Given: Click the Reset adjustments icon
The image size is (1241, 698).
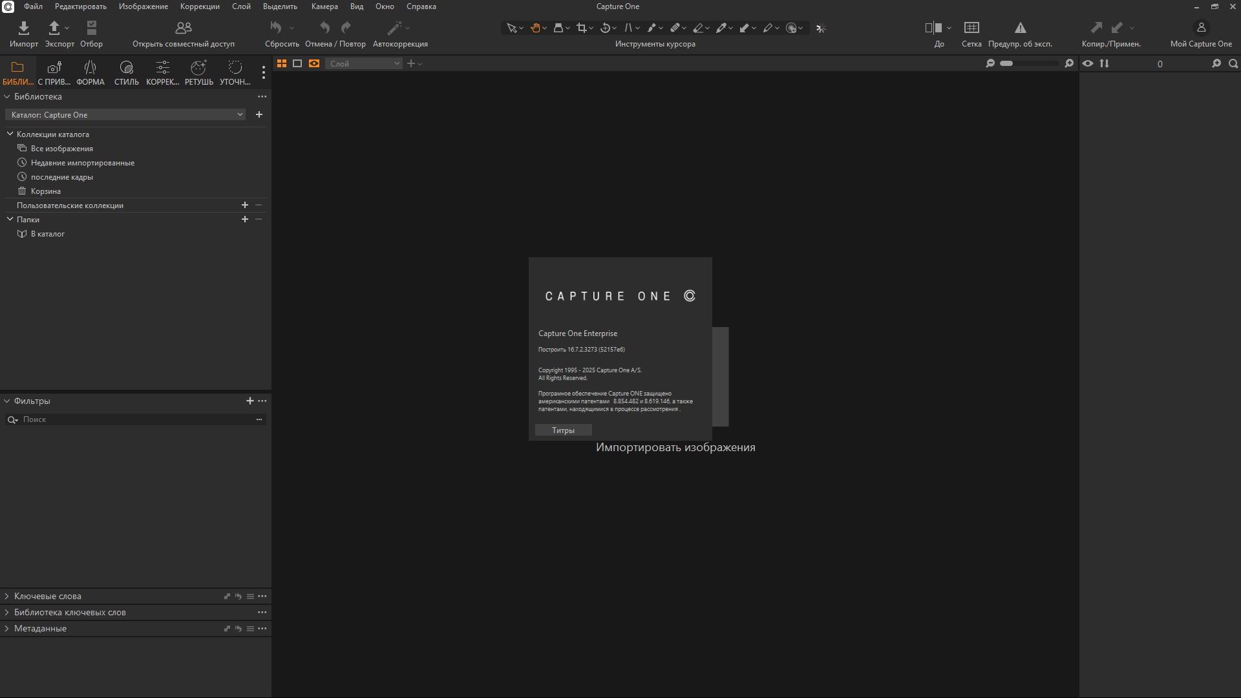Looking at the screenshot, I should point(276,28).
